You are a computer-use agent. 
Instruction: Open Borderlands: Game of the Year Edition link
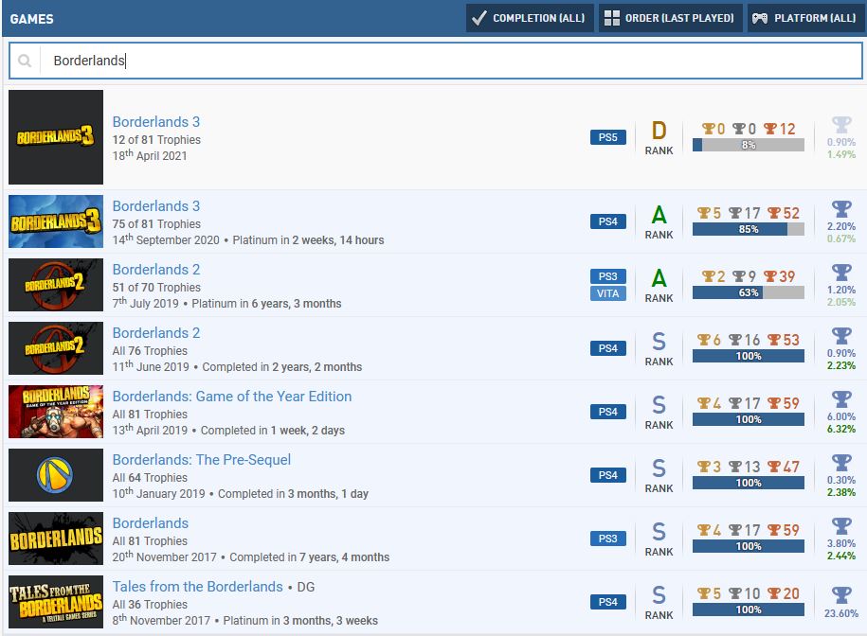pyautogui.click(x=232, y=397)
